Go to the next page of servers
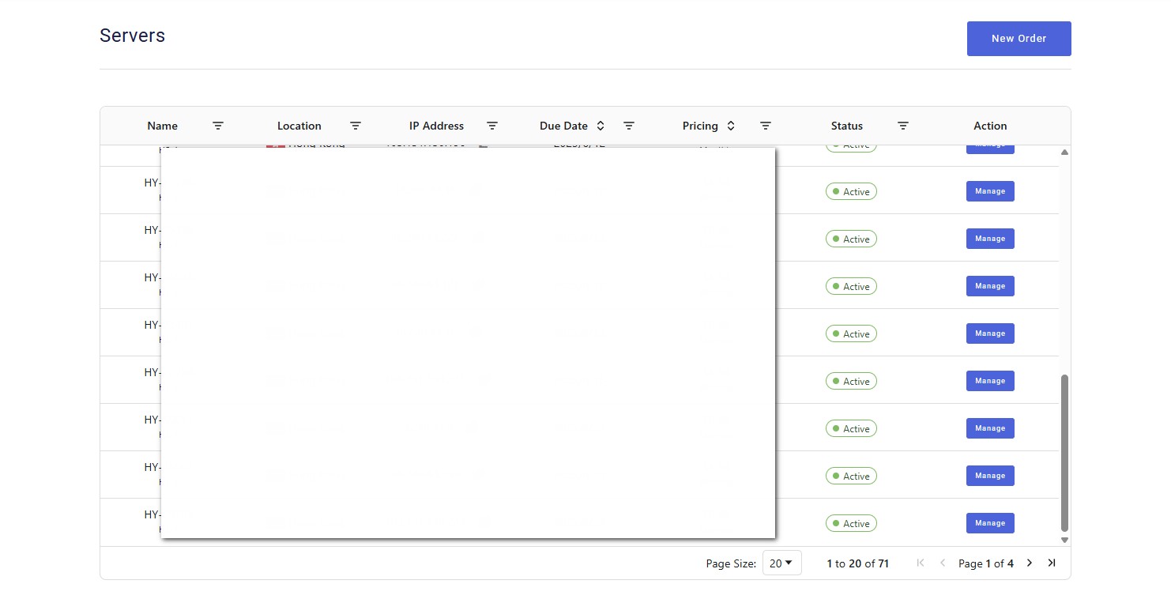Screen dimensions: 1171x599 point(1030,563)
